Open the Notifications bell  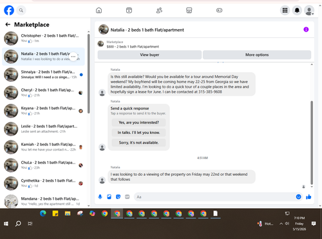[297, 10]
